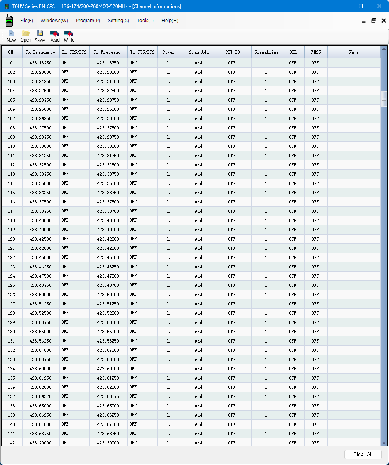Click channel number 142

(12, 443)
